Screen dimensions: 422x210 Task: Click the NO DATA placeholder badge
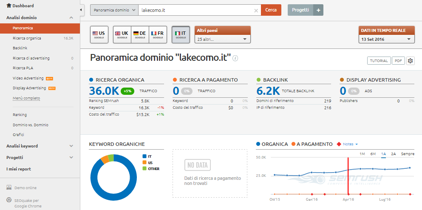tap(198, 165)
